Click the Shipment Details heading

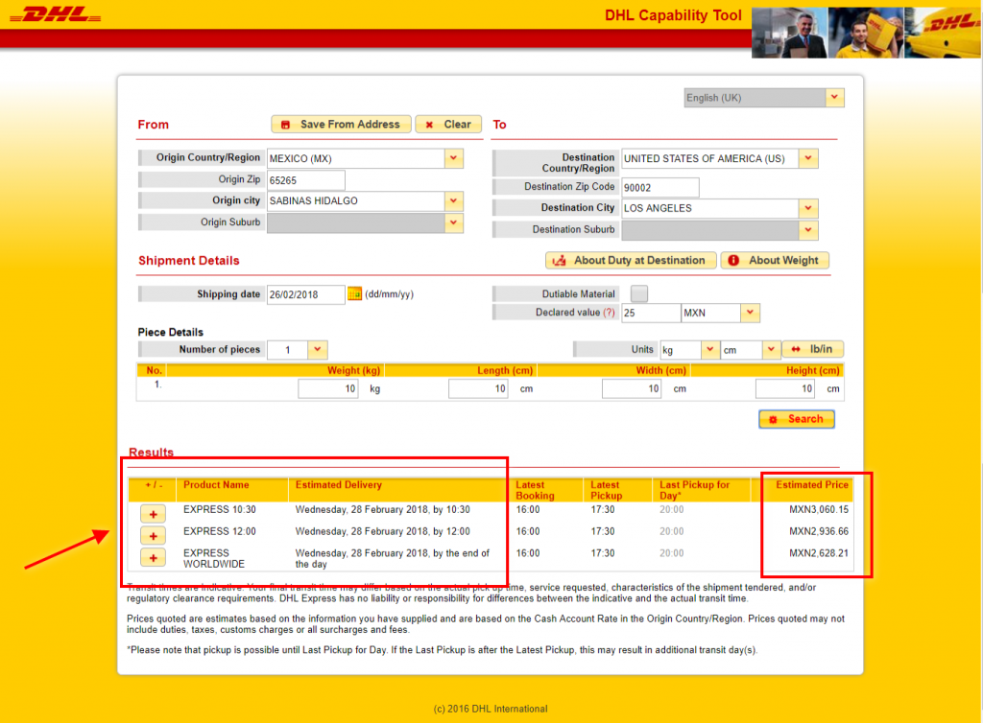[x=189, y=261]
